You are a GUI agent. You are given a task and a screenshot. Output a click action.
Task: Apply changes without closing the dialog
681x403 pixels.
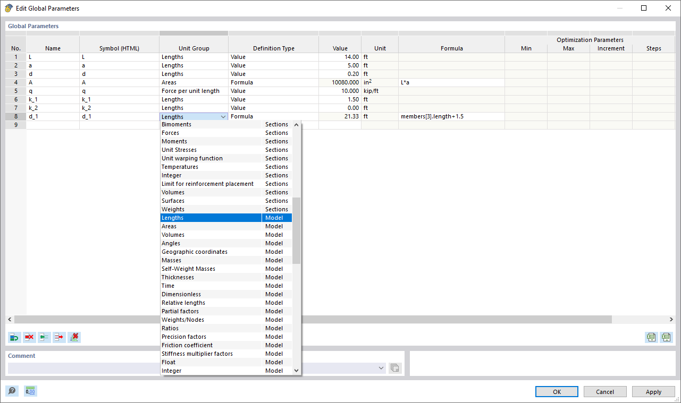[653, 391]
